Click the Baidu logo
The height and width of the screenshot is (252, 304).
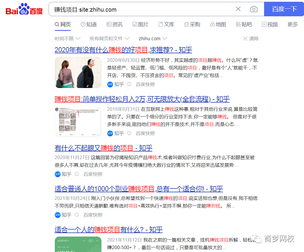click(x=24, y=9)
